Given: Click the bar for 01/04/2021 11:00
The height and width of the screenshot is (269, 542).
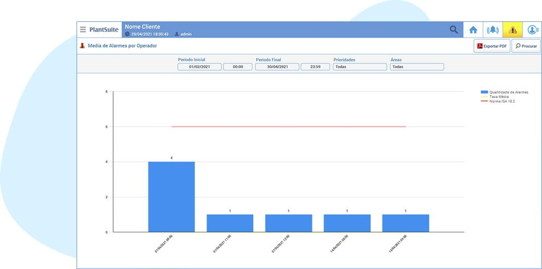Looking at the screenshot, I should 230,224.
